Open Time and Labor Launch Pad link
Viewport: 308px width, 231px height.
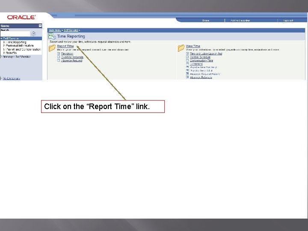206,53
